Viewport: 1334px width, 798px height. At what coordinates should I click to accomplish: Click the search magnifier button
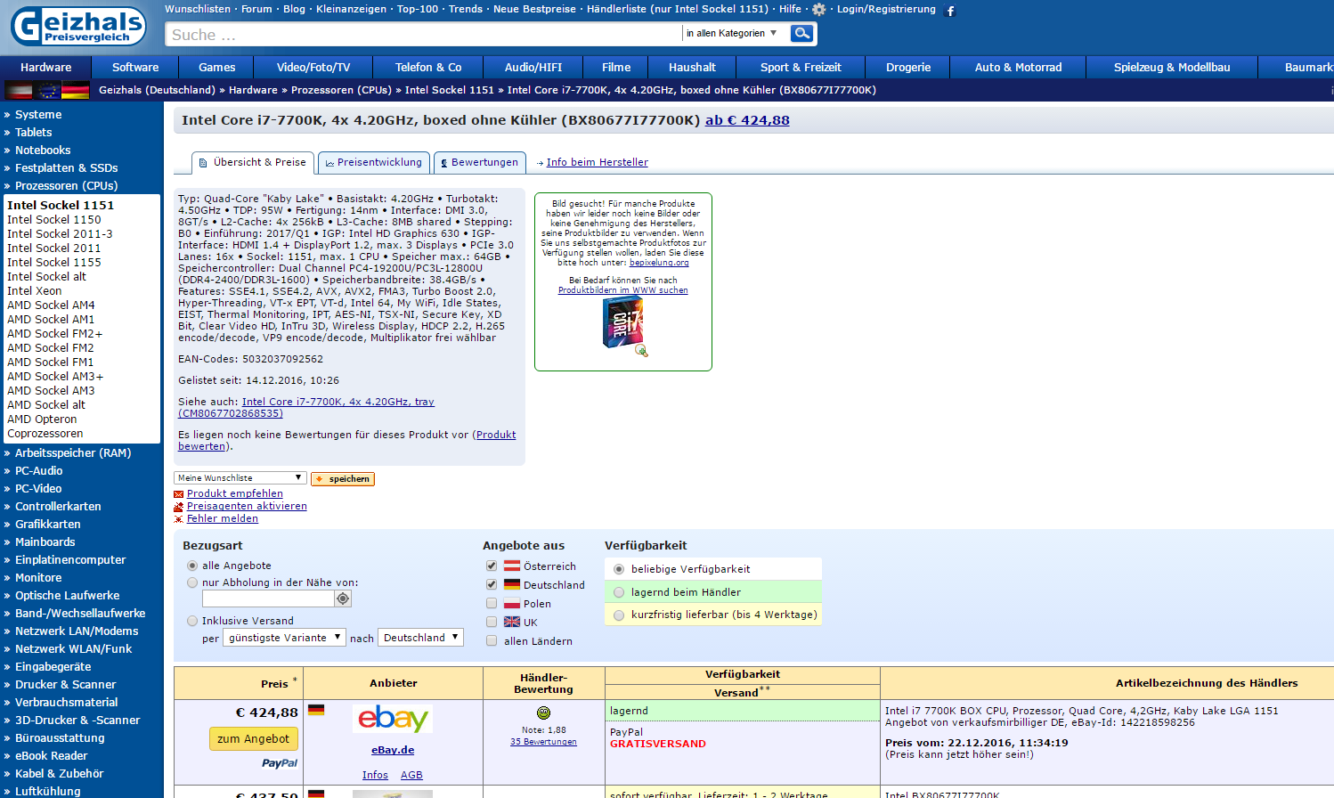click(802, 33)
